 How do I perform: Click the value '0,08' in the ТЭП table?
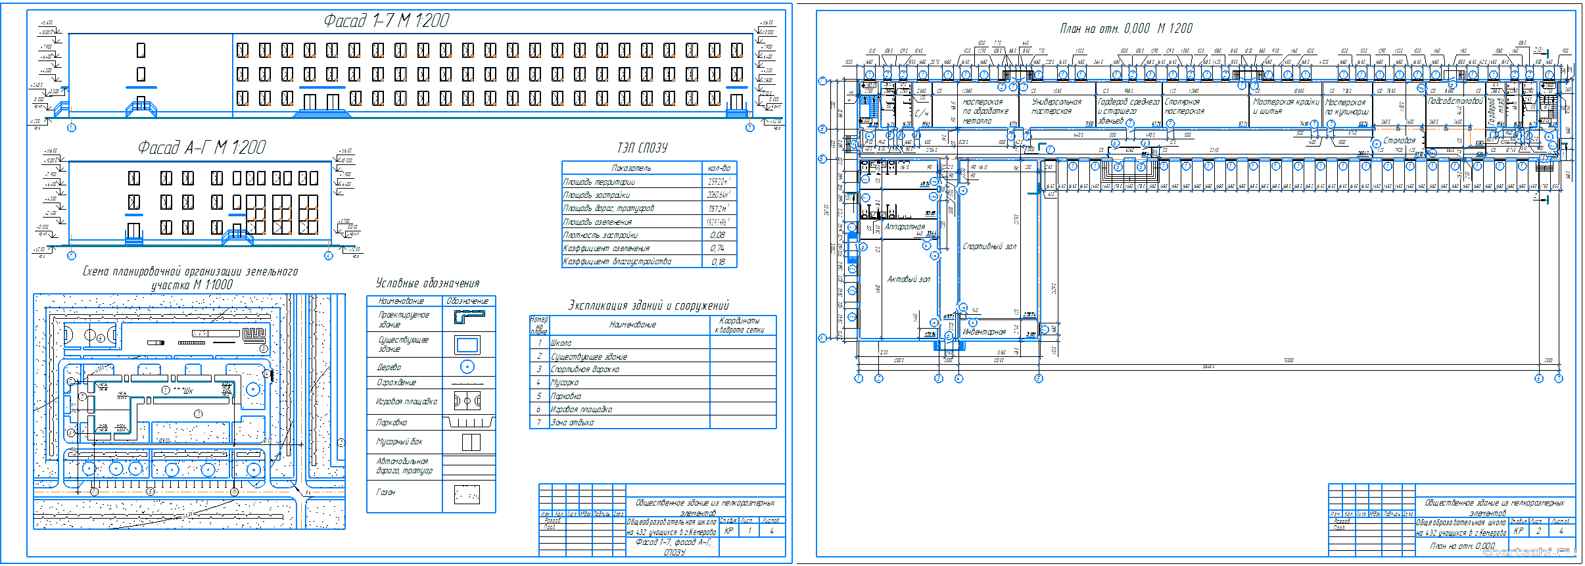click(718, 235)
